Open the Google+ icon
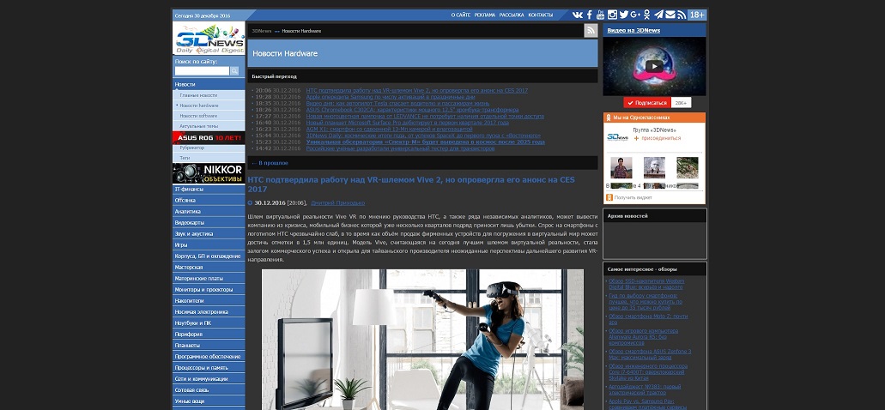This screenshot has height=410, width=885. 635,15
